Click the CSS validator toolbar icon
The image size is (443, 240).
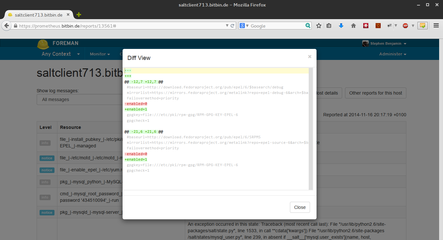click(422, 25)
